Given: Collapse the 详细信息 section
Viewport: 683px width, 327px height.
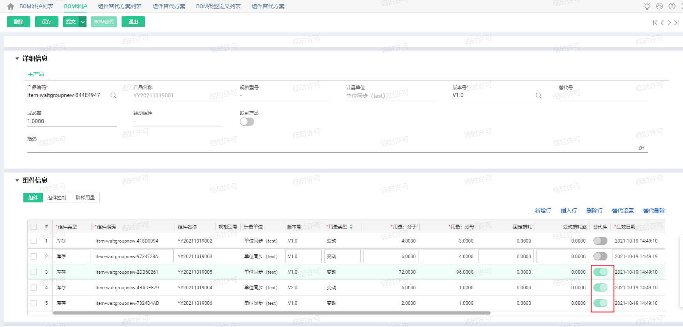Looking at the screenshot, I should pyautogui.click(x=17, y=59).
